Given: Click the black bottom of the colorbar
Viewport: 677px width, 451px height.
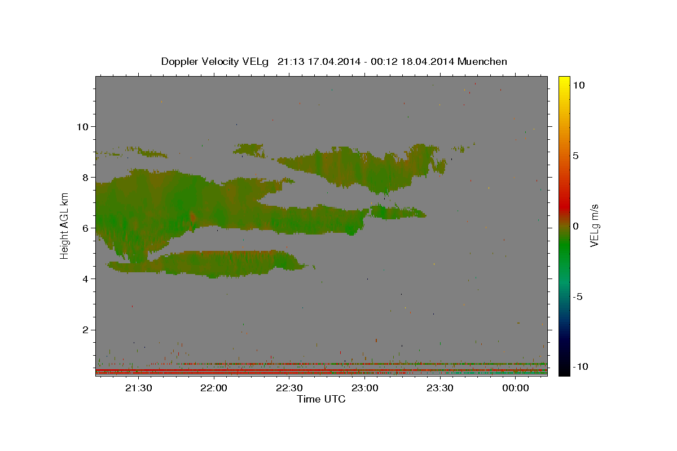Looking at the screenshot, I should (x=564, y=370).
